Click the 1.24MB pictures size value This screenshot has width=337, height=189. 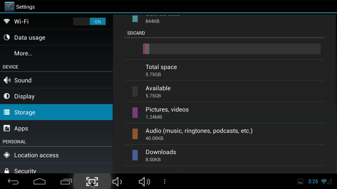(x=154, y=117)
